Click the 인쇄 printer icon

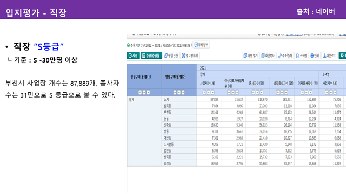pyautogui.click(x=315, y=56)
